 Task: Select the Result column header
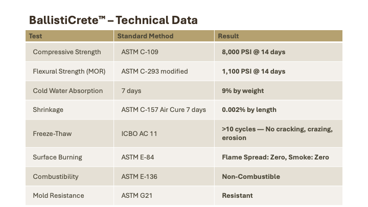pos(279,36)
